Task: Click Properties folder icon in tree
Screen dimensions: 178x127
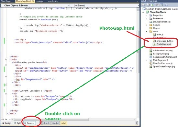Action: tap(151, 15)
